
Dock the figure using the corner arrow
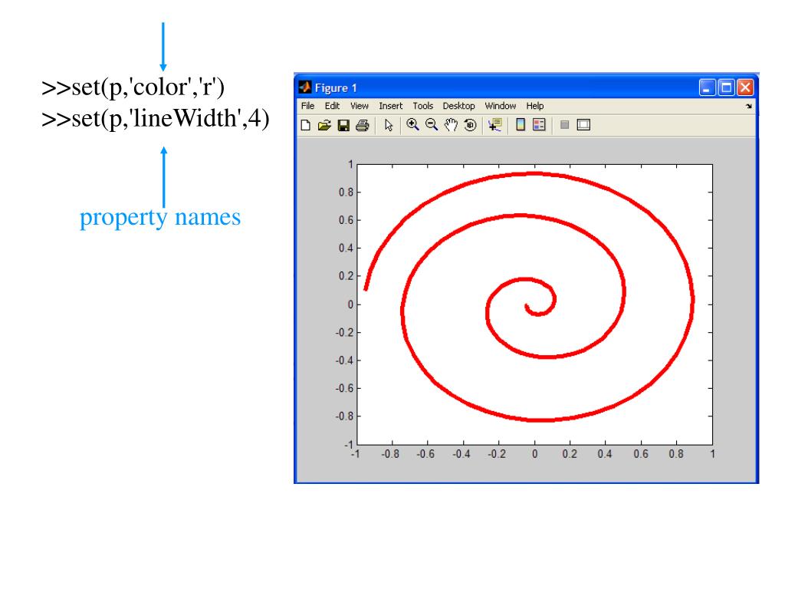[749, 106]
